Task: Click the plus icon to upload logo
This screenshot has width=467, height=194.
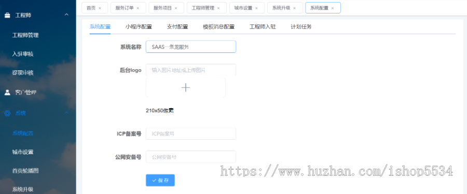Action: tap(186, 87)
